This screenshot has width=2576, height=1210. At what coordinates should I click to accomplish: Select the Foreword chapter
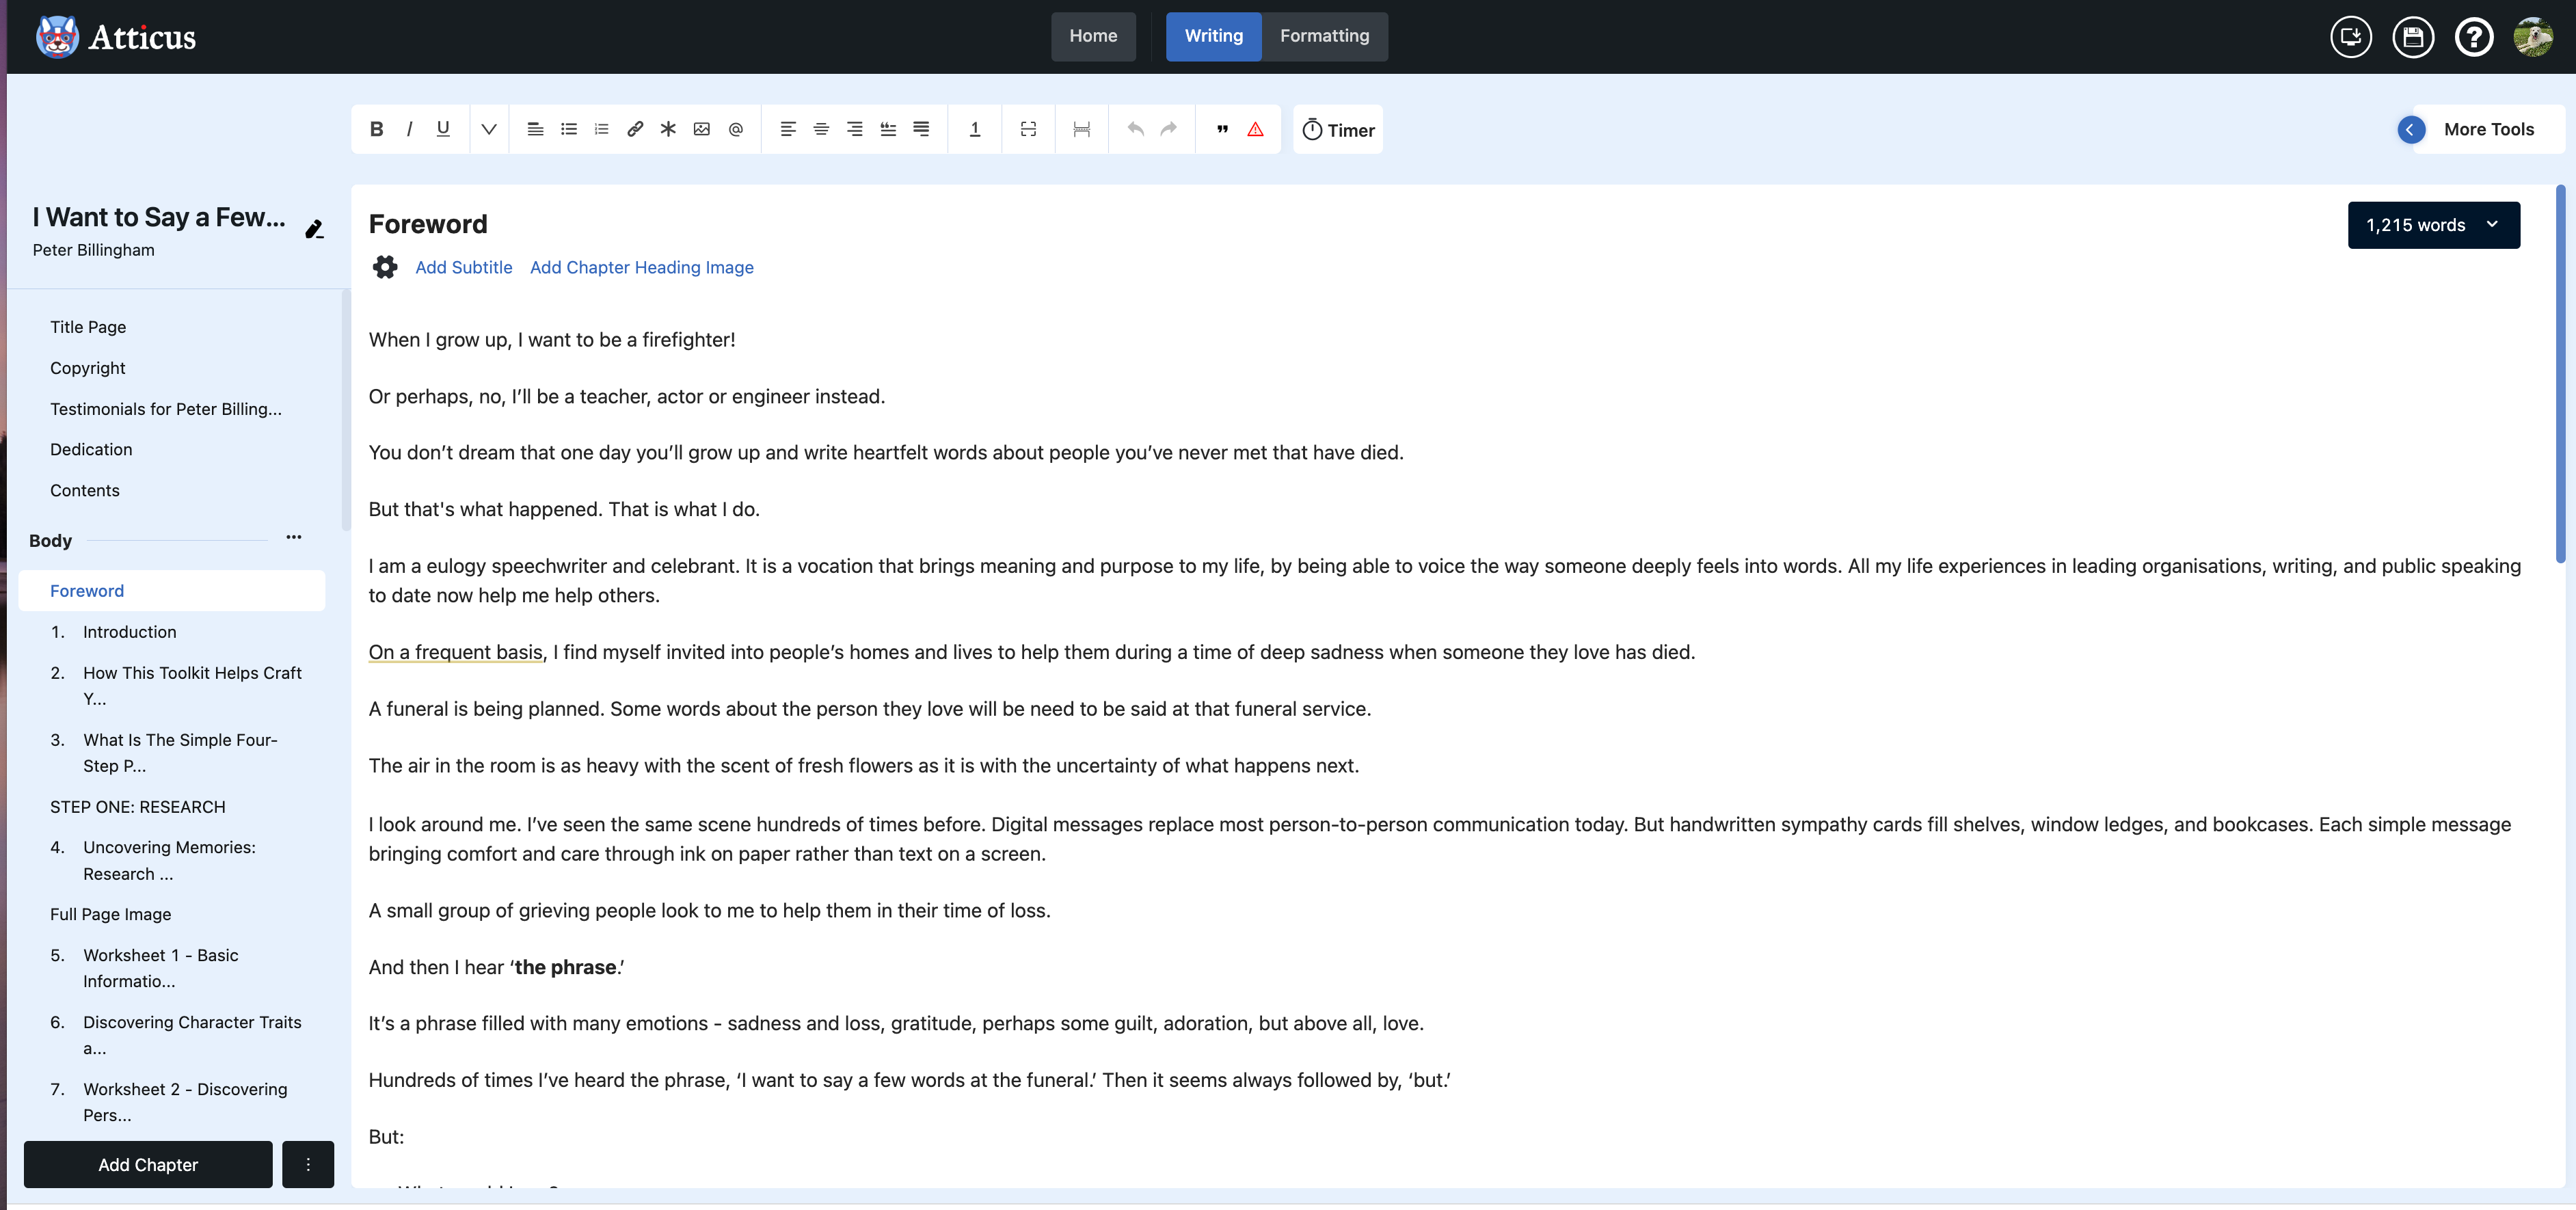click(x=172, y=591)
